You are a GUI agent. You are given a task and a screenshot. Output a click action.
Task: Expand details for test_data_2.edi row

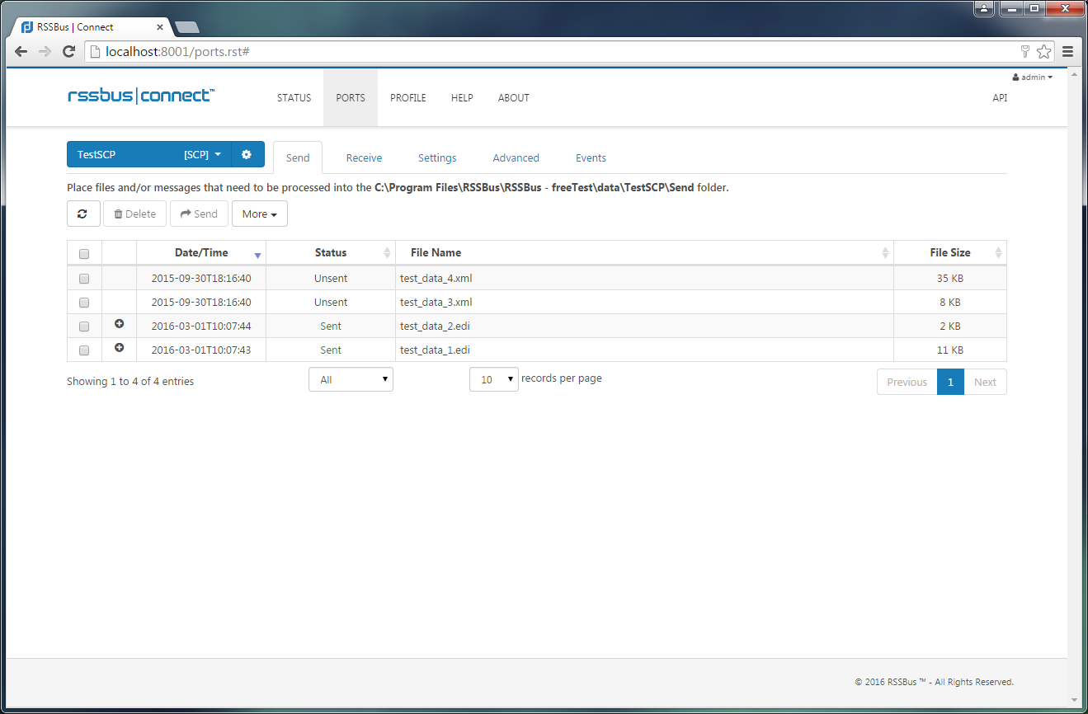119,325
